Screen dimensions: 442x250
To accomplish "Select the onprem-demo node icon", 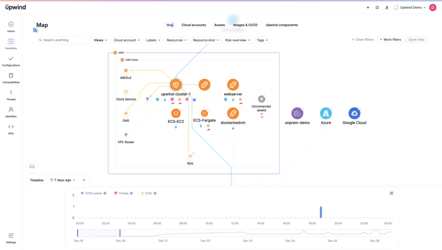I will pos(297,113).
